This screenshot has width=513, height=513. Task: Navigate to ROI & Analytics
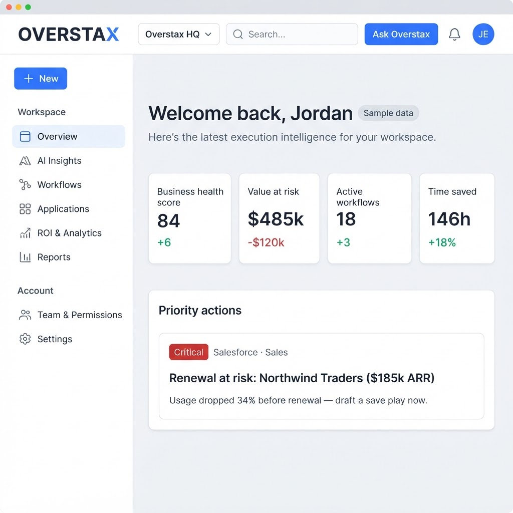pos(69,233)
